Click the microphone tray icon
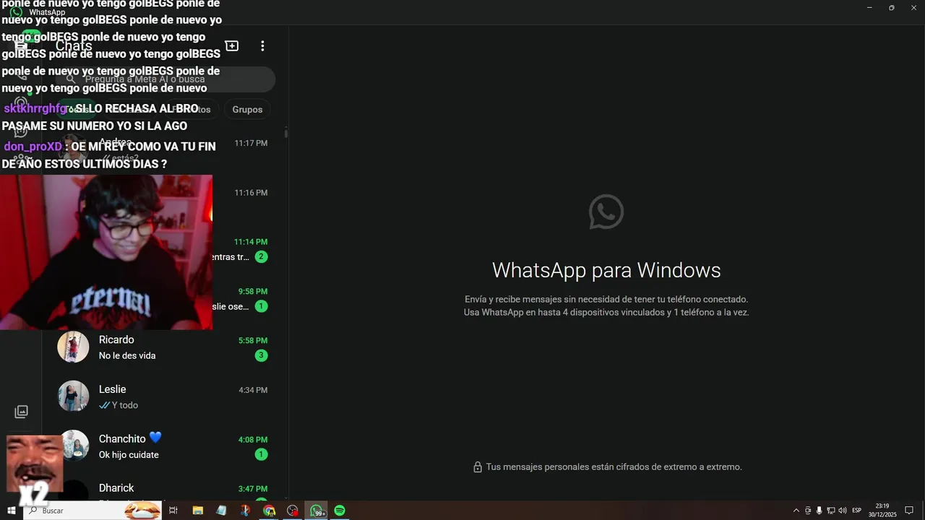Viewport: 925px width, 520px height. [819, 511]
